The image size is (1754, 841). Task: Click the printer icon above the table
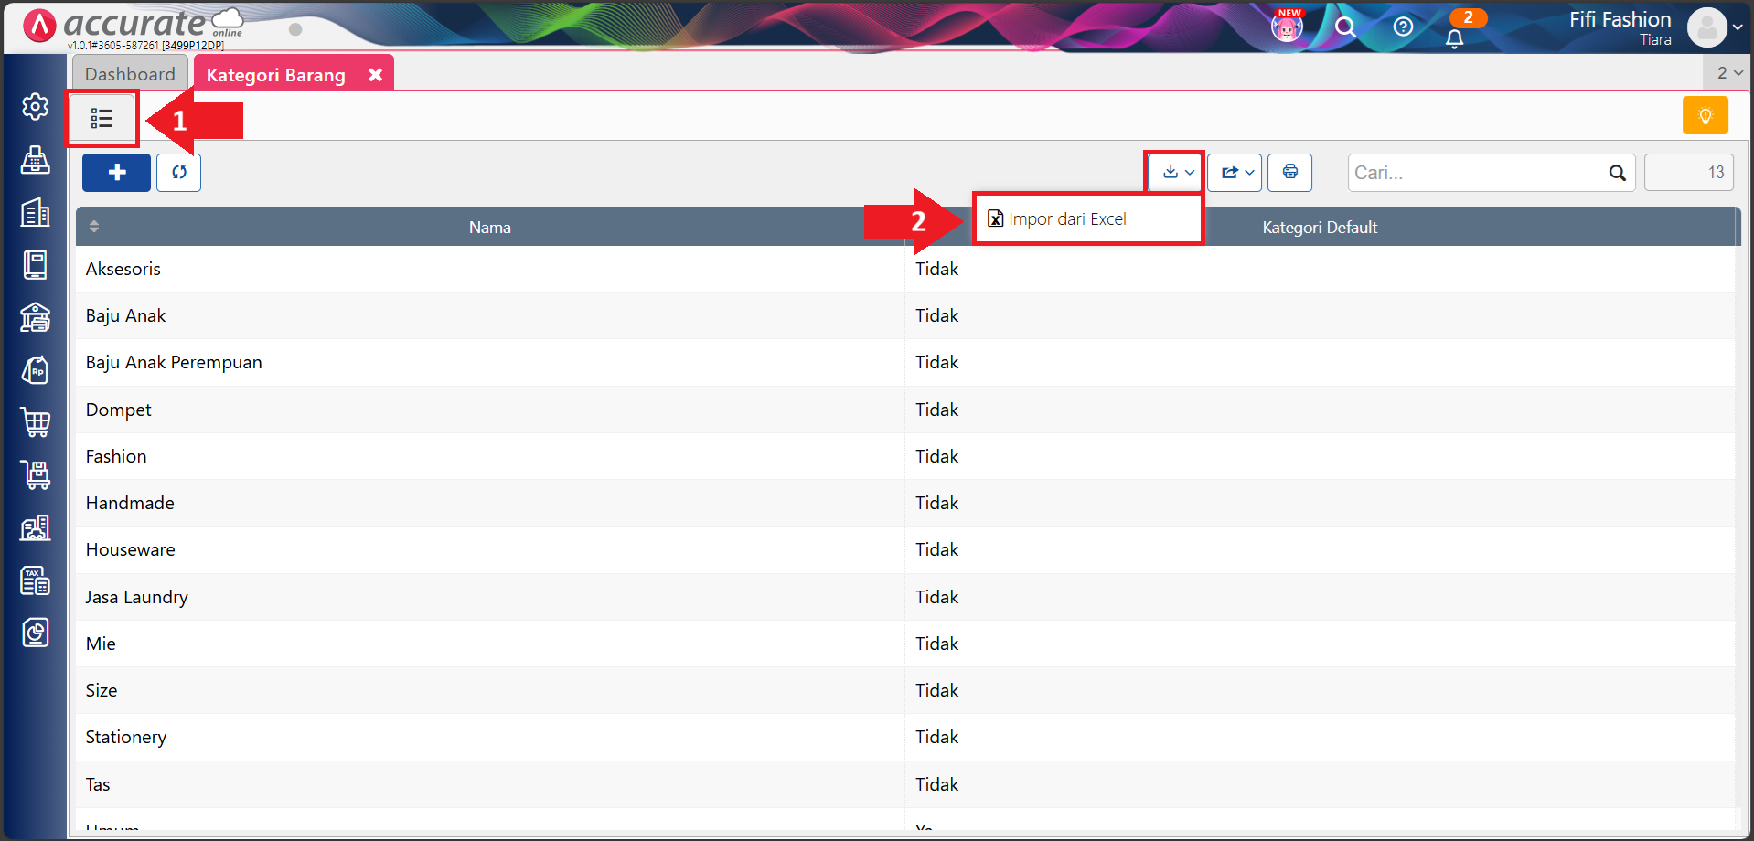(1289, 172)
